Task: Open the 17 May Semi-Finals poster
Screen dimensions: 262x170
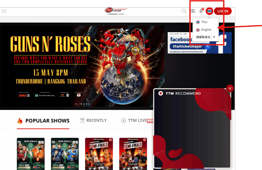Action: tap(99, 154)
